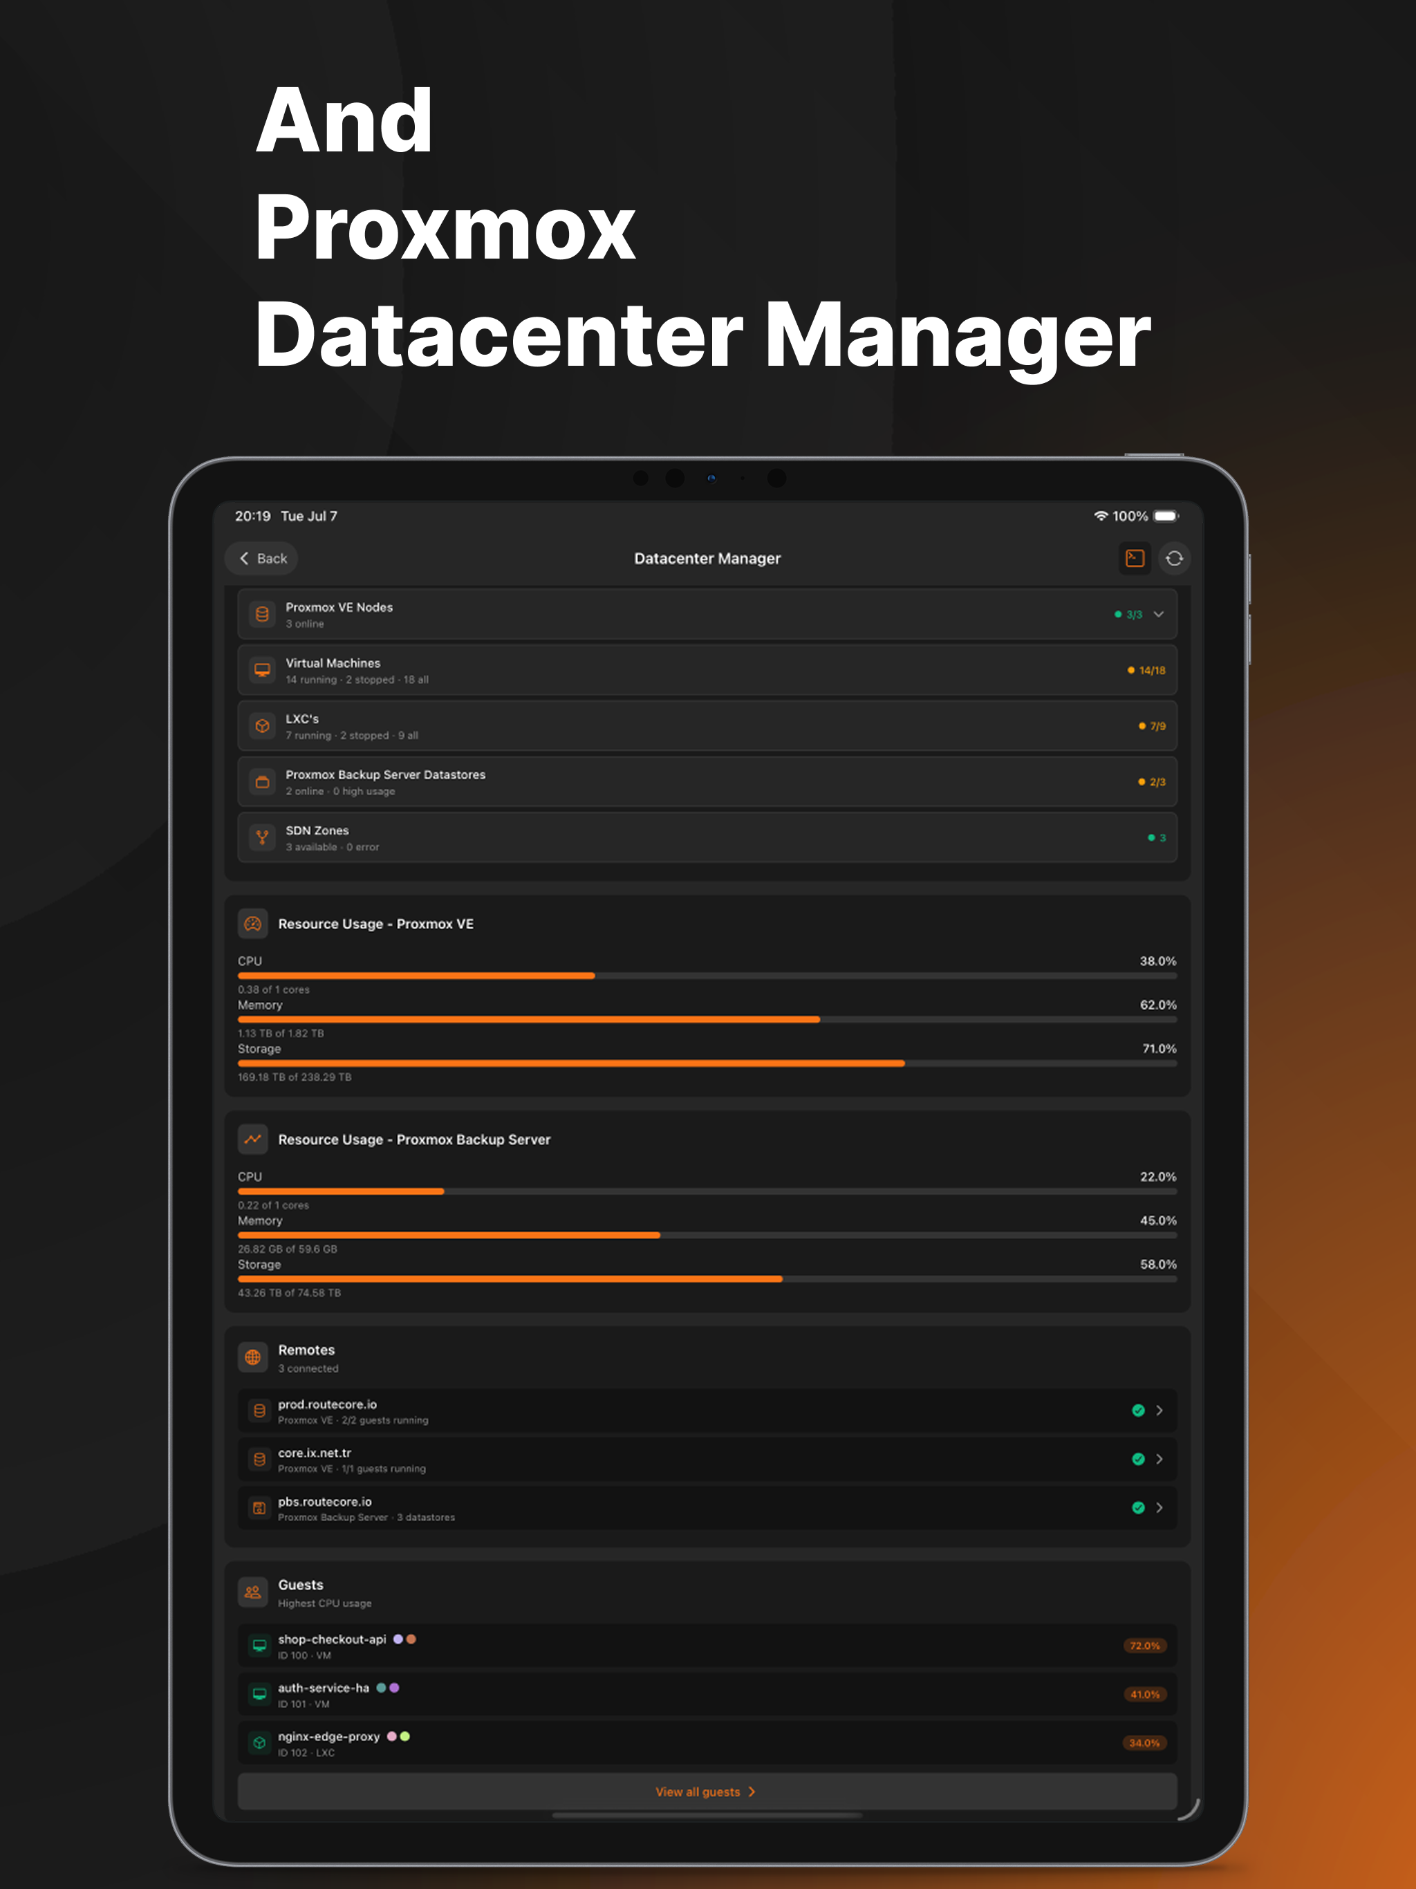Open core.ix.net.tr chevron arrow
This screenshot has width=1416, height=1889.
[1159, 1460]
